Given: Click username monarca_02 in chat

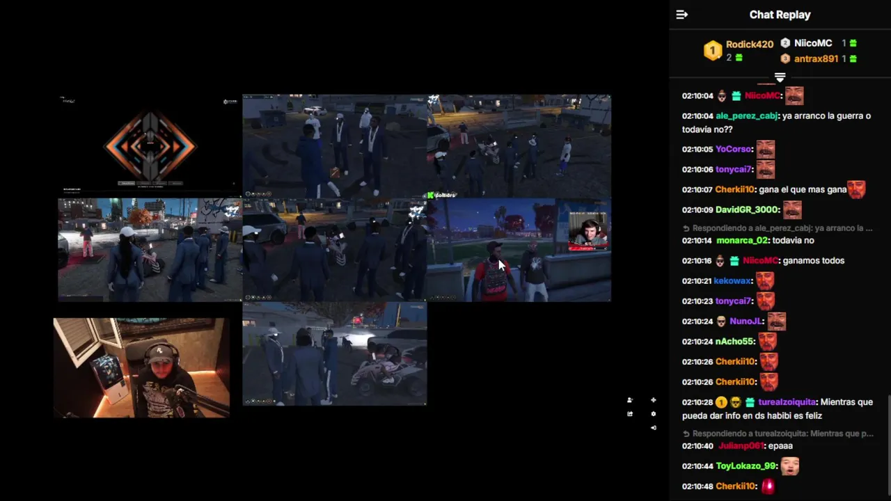Looking at the screenshot, I should click(x=742, y=241).
